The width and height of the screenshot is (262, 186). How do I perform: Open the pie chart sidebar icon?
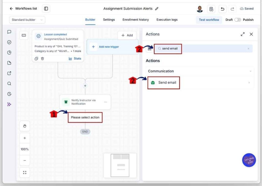click(x=9, y=53)
